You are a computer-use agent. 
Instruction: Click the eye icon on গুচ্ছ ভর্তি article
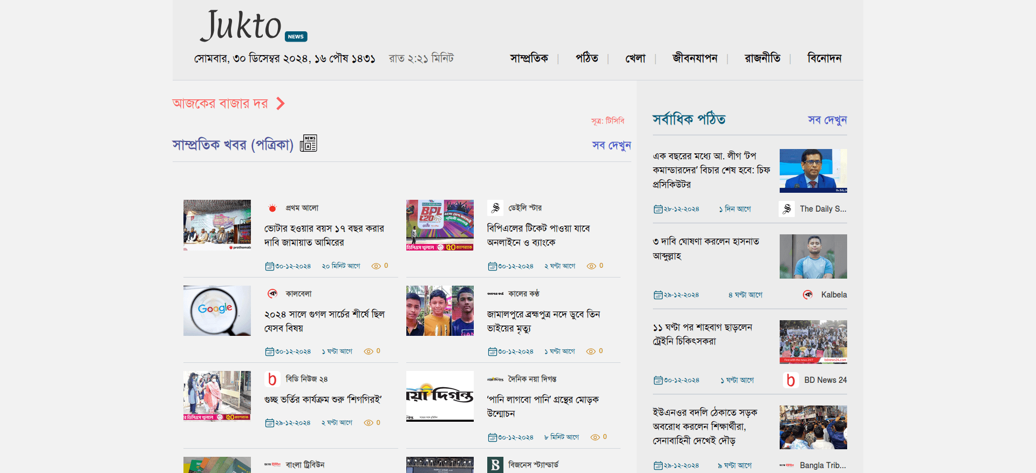point(369,423)
